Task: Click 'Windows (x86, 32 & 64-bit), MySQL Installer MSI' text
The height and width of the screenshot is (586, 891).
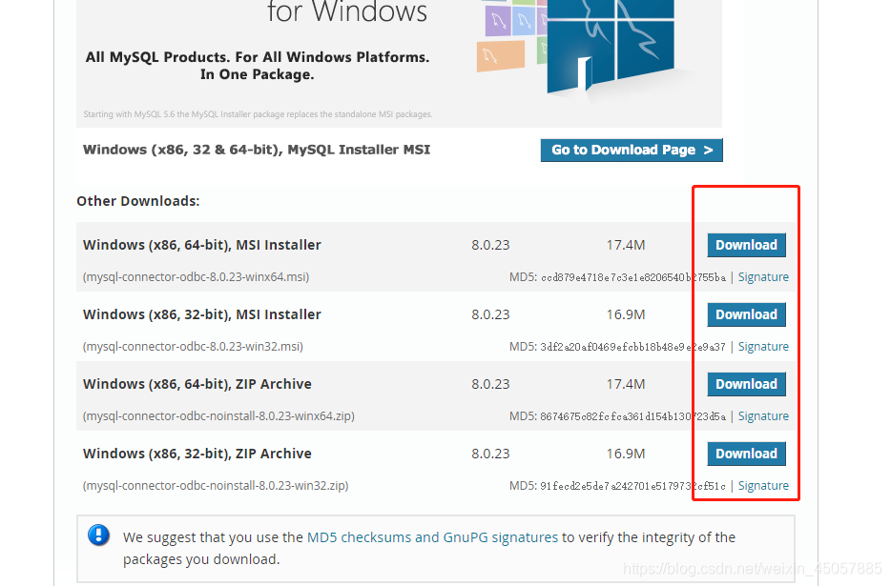Action: (257, 150)
